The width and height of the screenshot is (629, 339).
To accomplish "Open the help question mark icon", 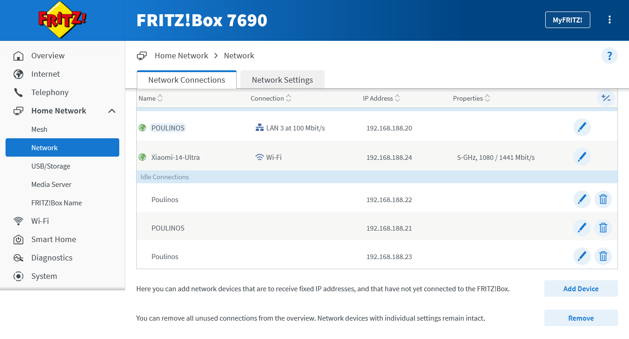I will [x=610, y=56].
